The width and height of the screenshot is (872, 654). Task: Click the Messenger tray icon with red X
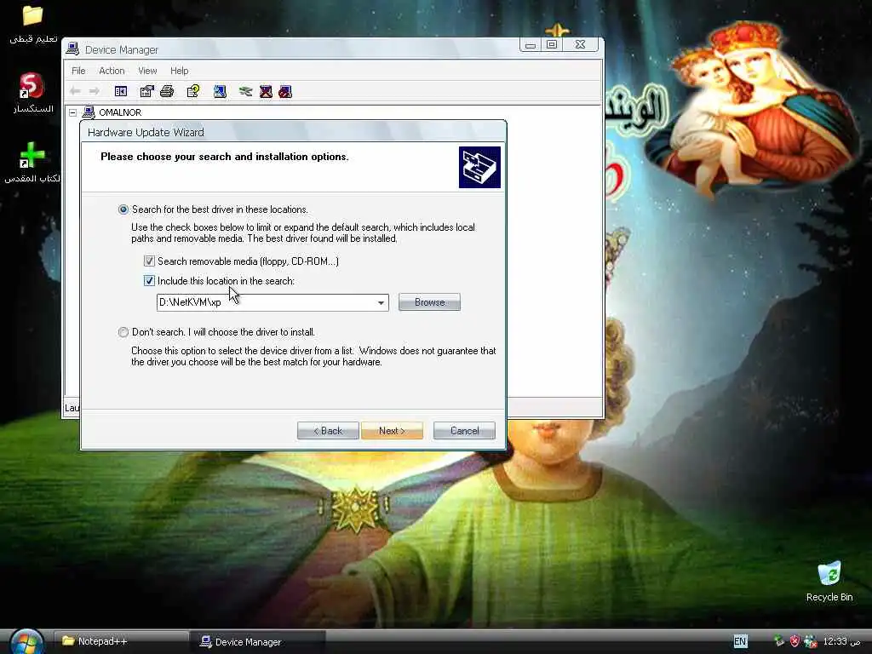tap(811, 641)
